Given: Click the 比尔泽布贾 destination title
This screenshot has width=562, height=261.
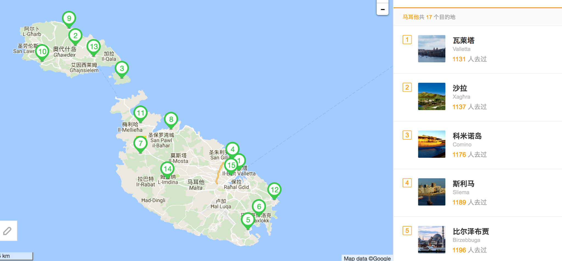Looking at the screenshot, I should coord(471,231).
